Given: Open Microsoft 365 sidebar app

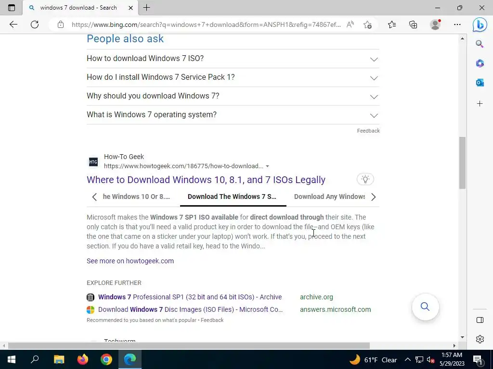Looking at the screenshot, I should (480, 63).
